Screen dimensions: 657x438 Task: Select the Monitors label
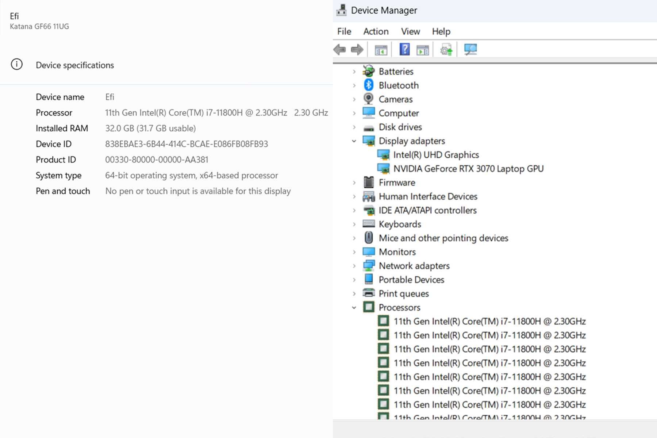pos(397,252)
